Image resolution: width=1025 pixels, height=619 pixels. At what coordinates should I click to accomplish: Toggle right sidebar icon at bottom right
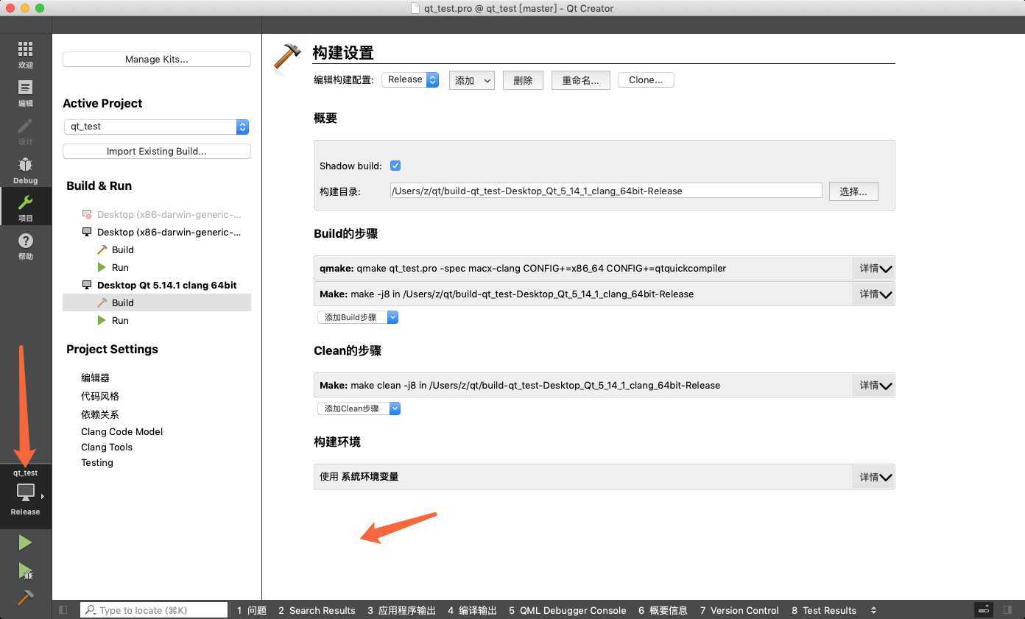pos(1007,610)
